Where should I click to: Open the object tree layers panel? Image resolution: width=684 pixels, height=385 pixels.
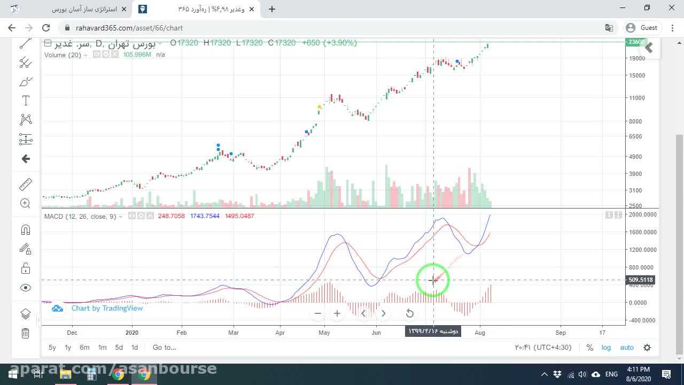[x=25, y=314]
